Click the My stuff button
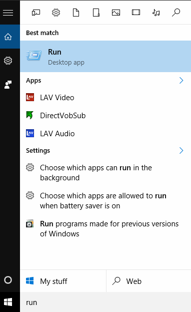 point(63,281)
